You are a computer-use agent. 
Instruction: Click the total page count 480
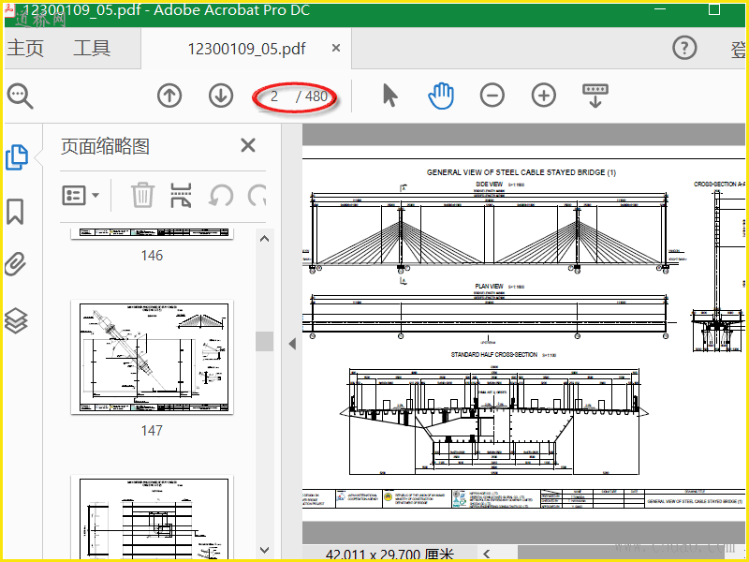[x=316, y=96]
